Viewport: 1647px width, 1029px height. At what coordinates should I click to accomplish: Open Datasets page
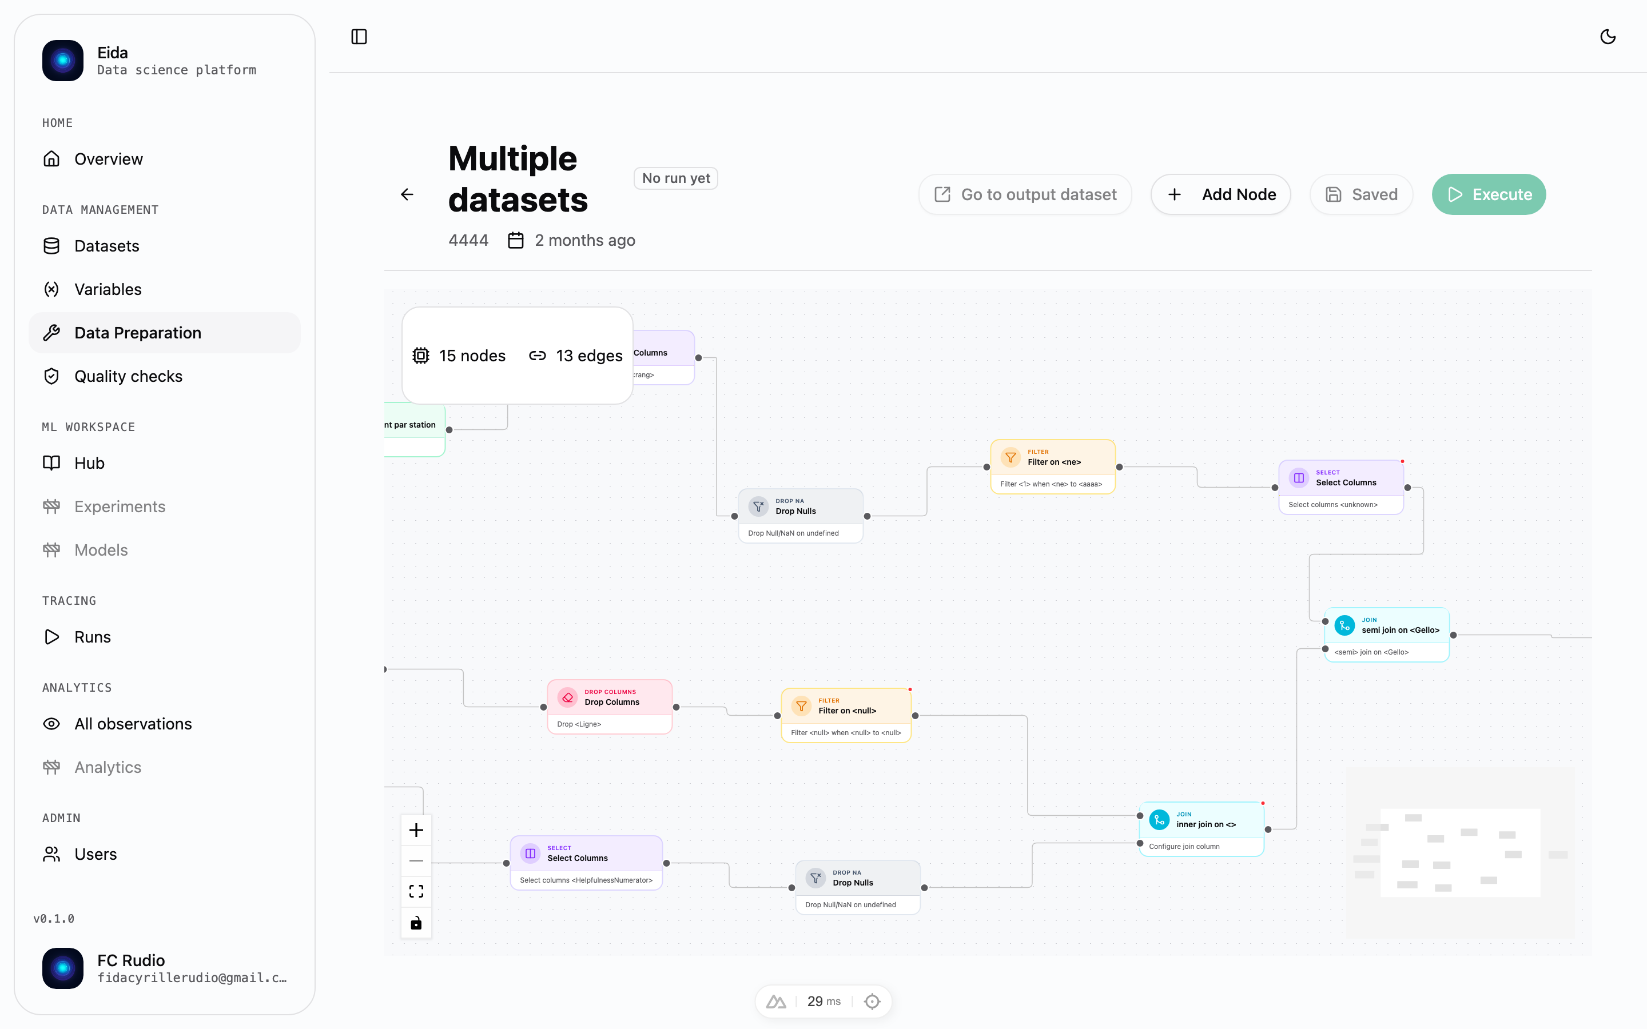point(164,246)
